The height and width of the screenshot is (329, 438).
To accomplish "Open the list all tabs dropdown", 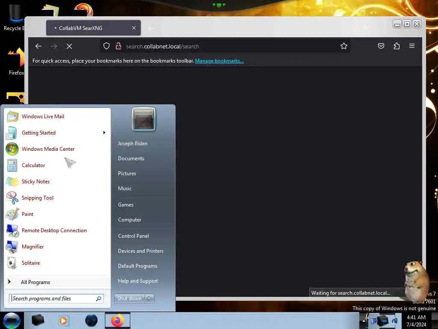I will (x=366, y=28).
